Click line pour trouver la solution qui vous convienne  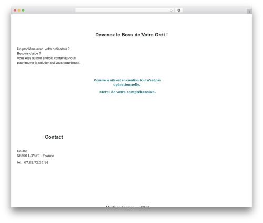[49, 63]
